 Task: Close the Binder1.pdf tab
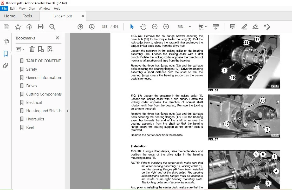point(83,16)
